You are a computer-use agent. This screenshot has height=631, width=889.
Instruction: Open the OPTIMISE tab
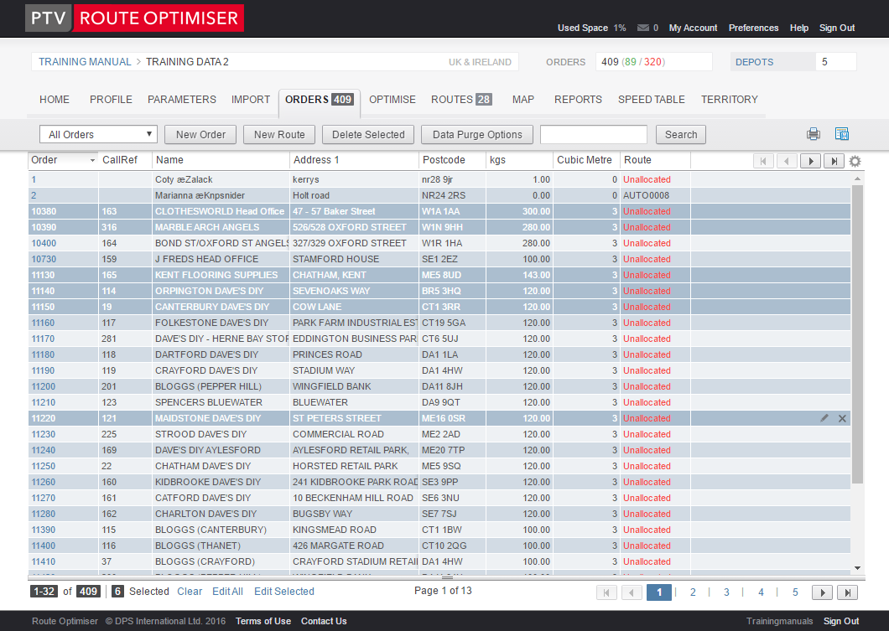[393, 100]
